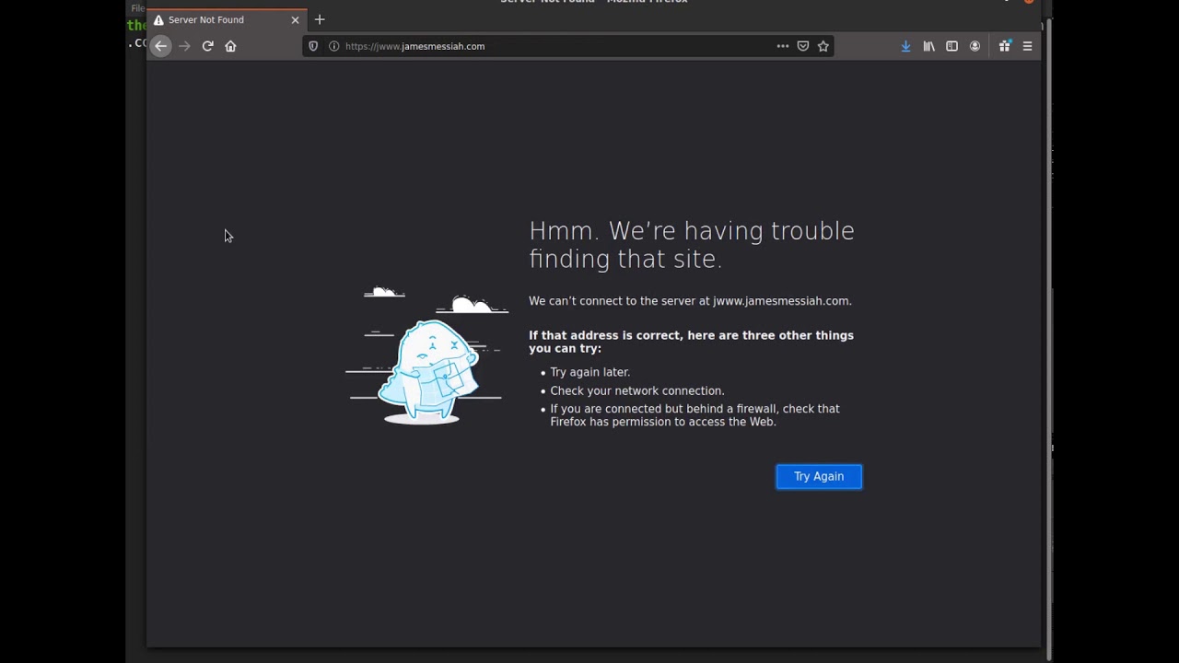Toggle the sidebar view
Image resolution: width=1179 pixels, height=663 pixels.
951,46
